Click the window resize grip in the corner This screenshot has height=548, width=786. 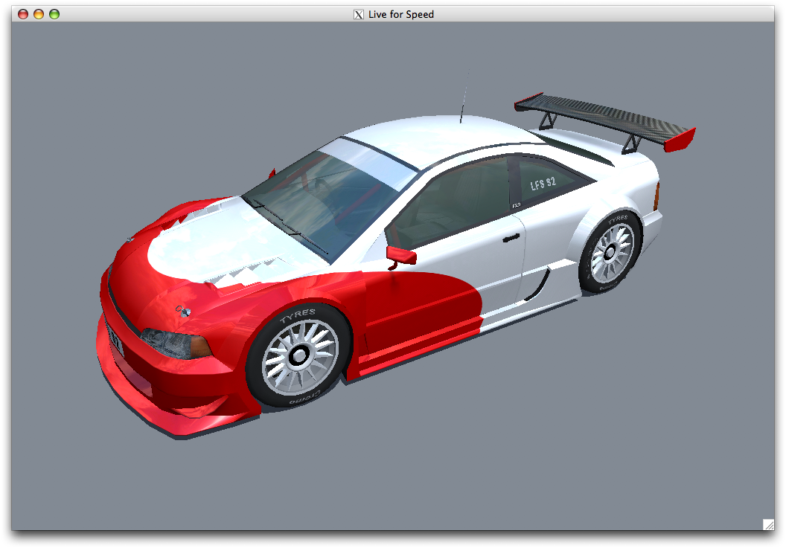[x=768, y=524]
